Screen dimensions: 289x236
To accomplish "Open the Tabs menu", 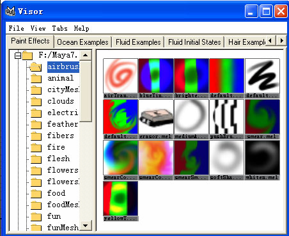I will pyautogui.click(x=59, y=28).
